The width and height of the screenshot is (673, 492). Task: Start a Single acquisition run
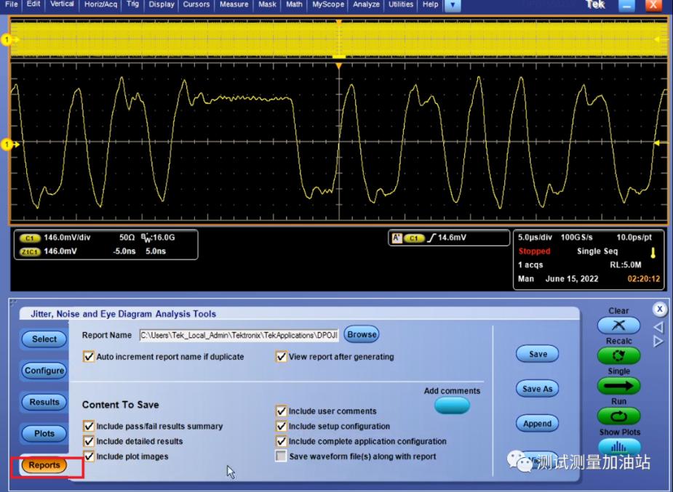click(x=618, y=386)
